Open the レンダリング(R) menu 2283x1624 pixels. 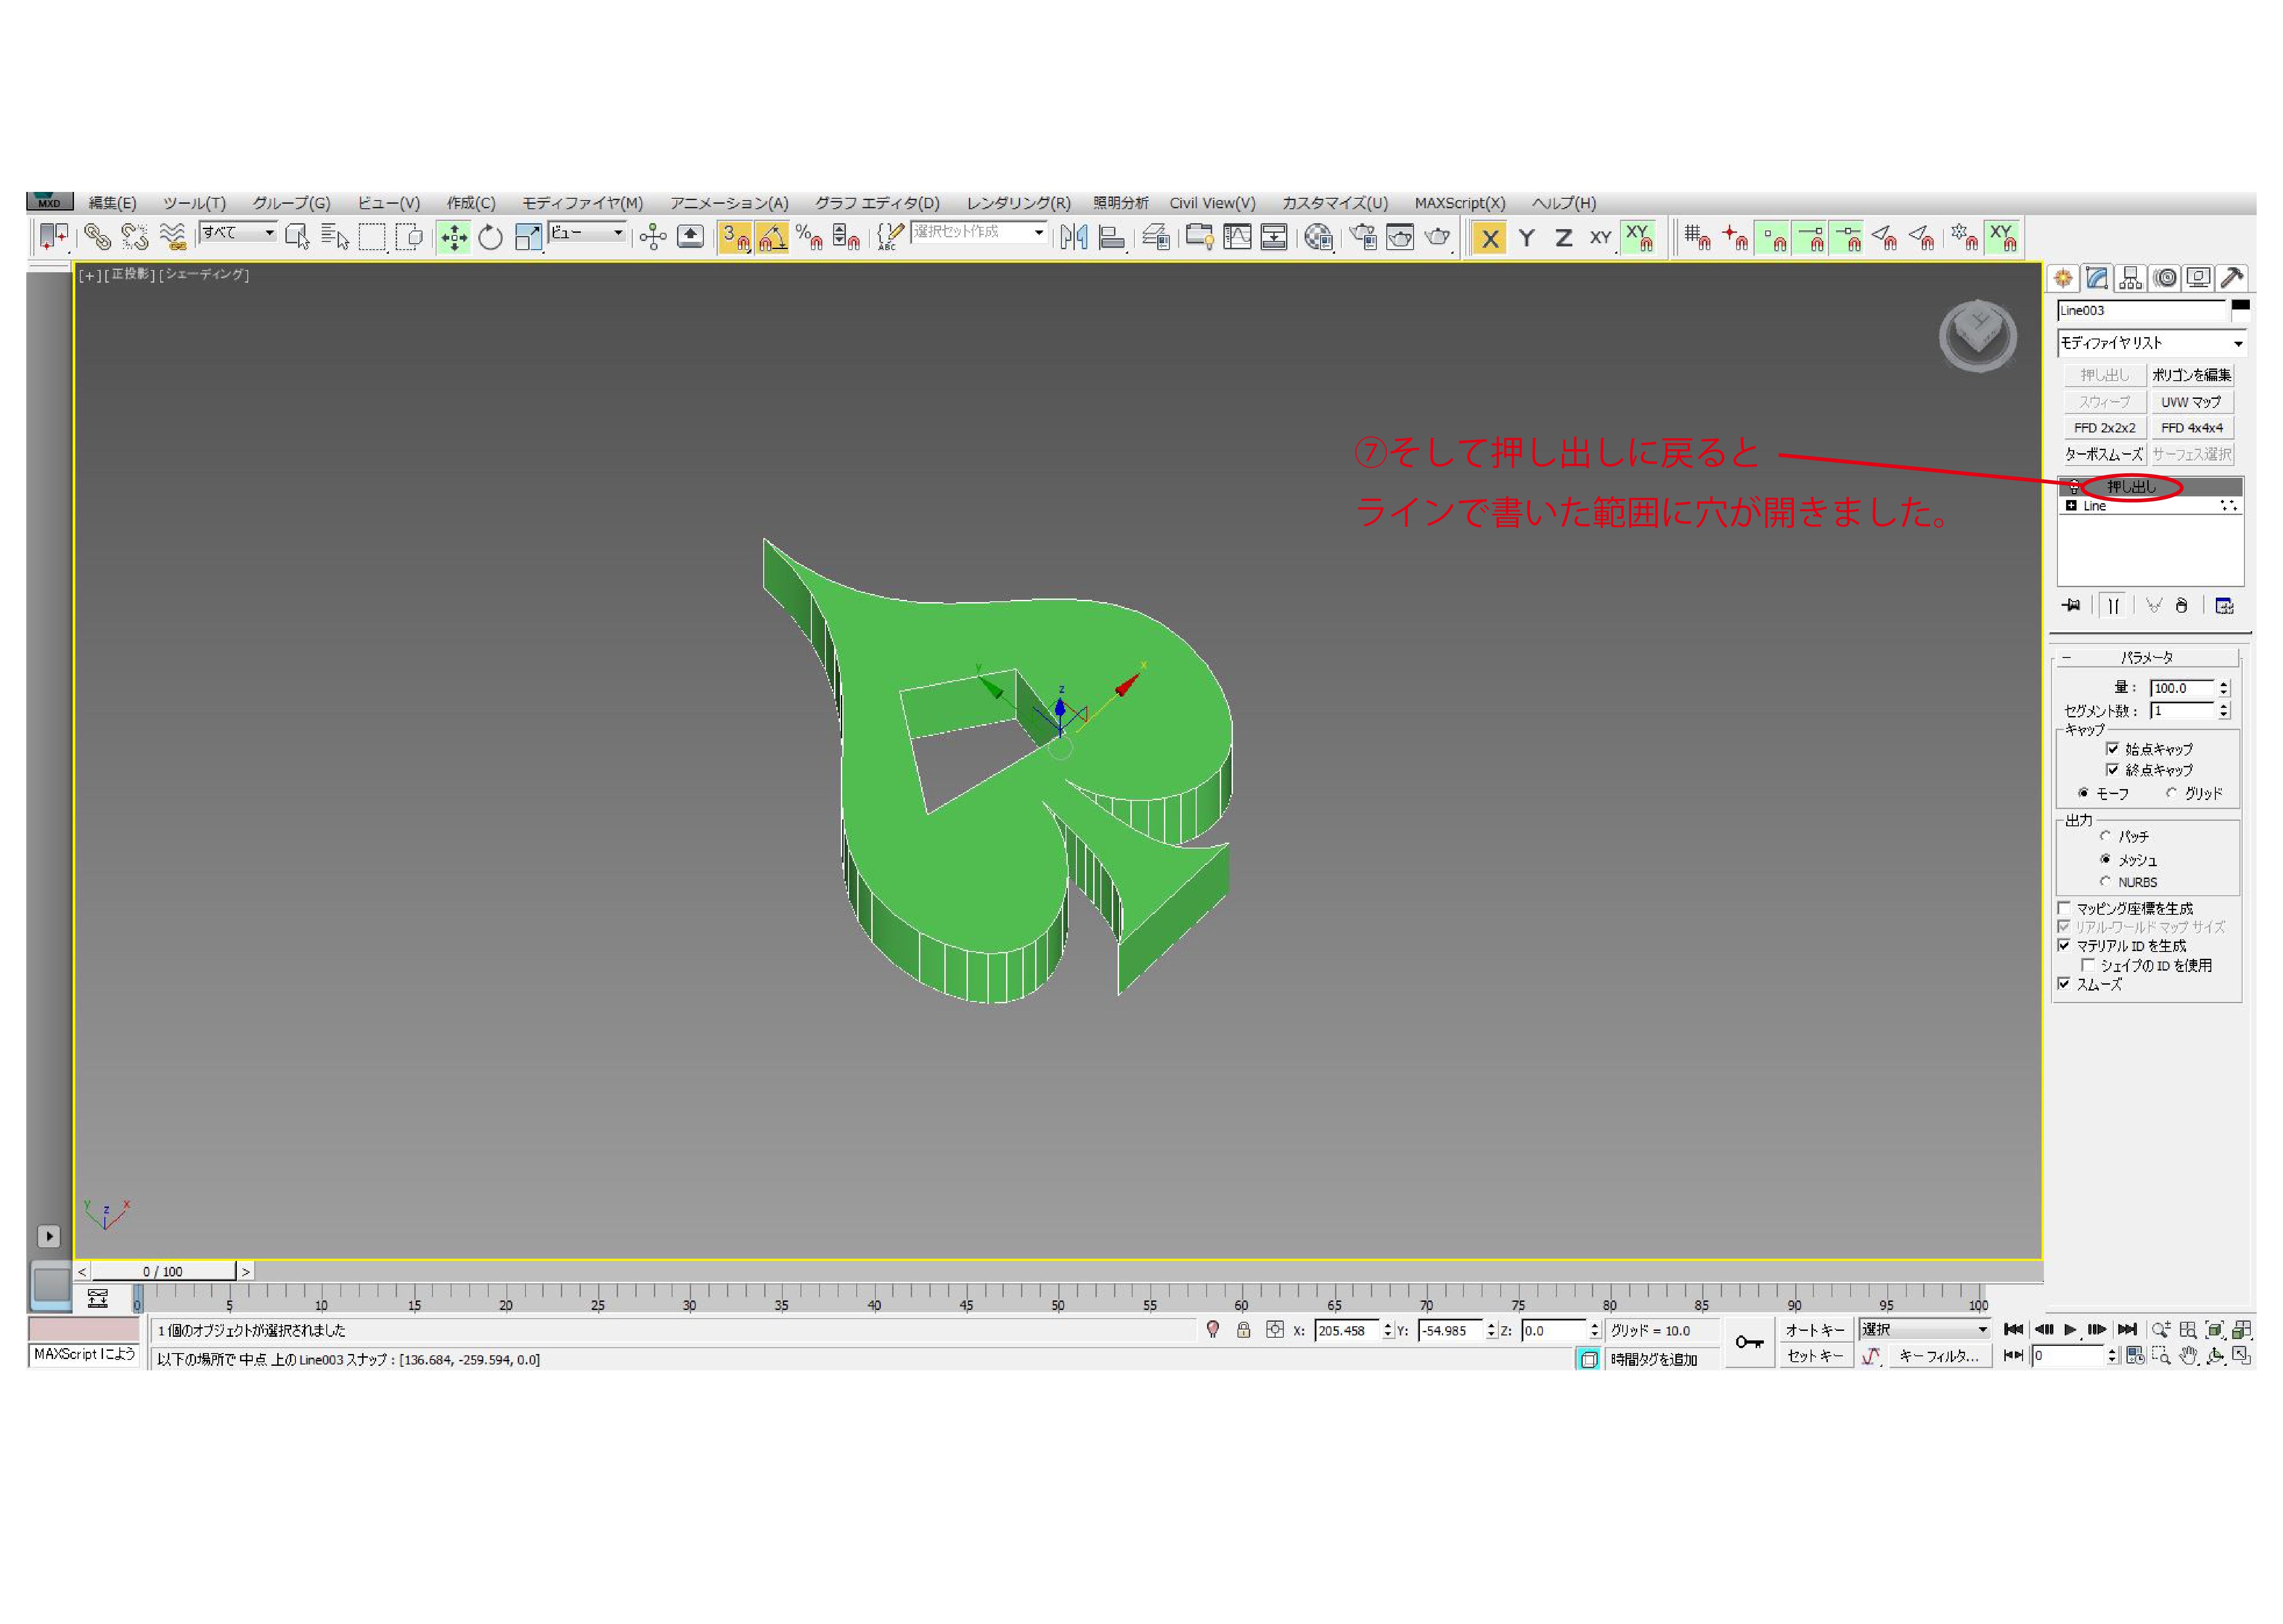[1018, 203]
